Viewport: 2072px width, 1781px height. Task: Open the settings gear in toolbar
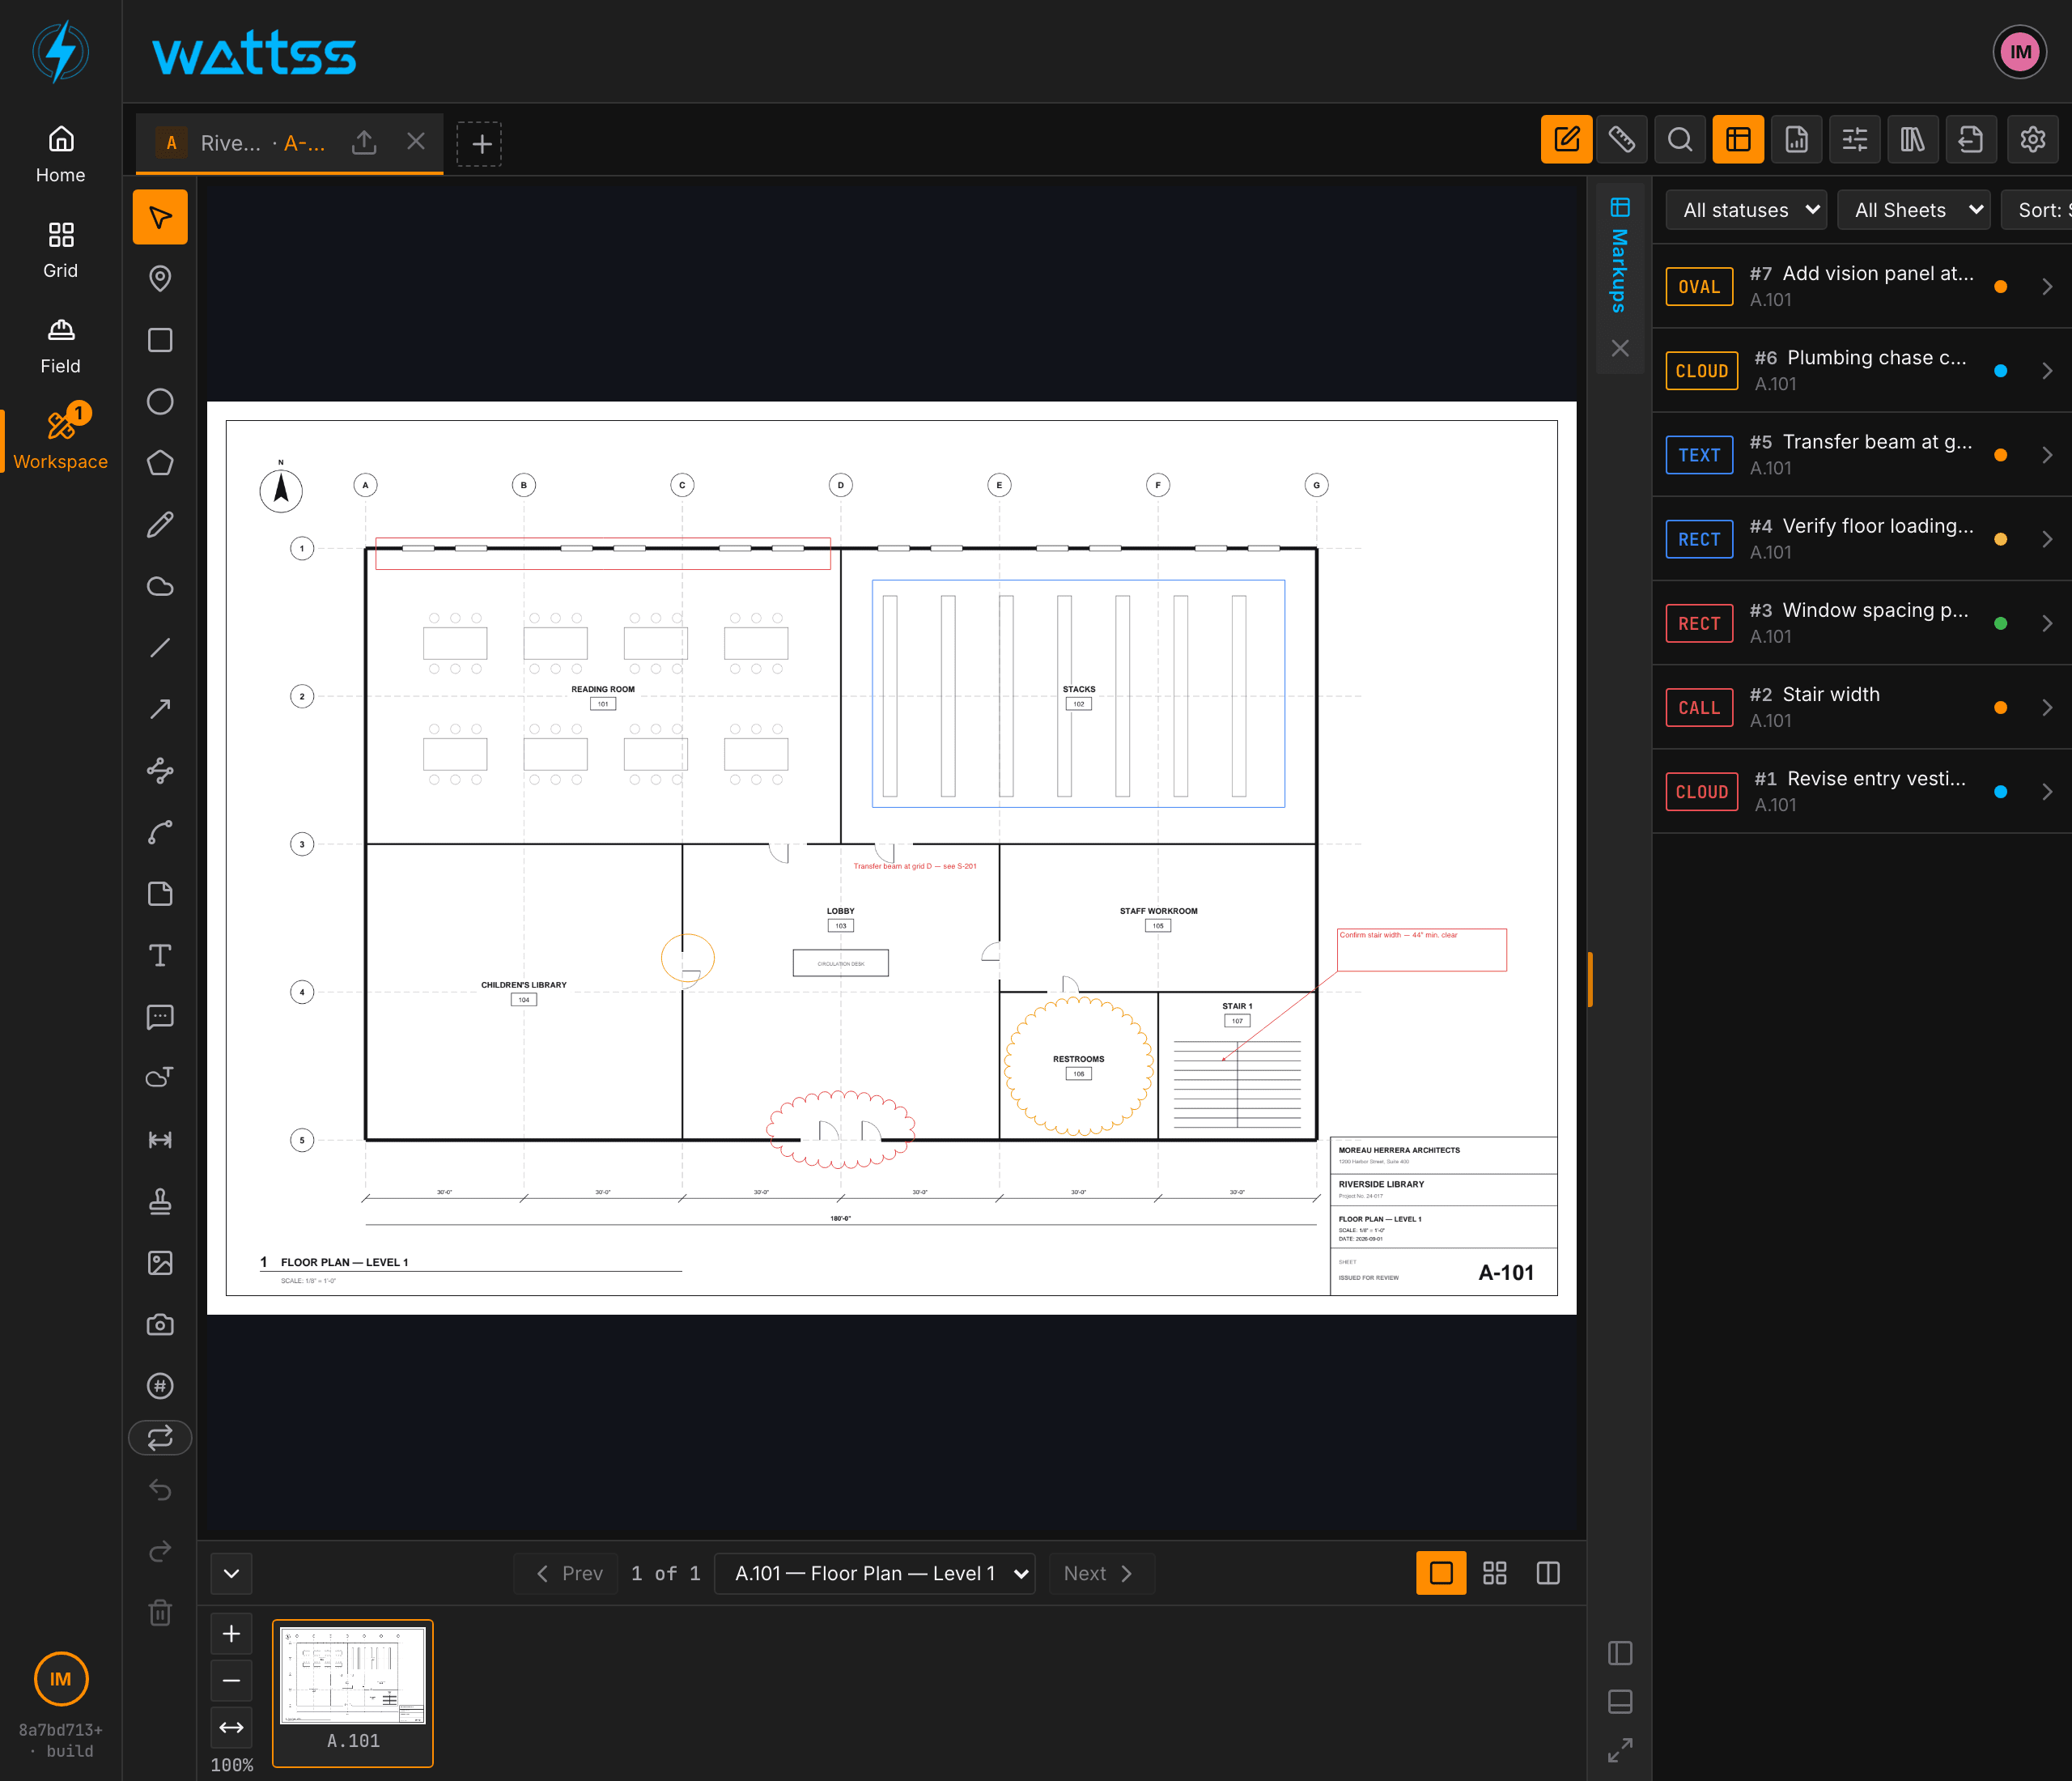2032,139
